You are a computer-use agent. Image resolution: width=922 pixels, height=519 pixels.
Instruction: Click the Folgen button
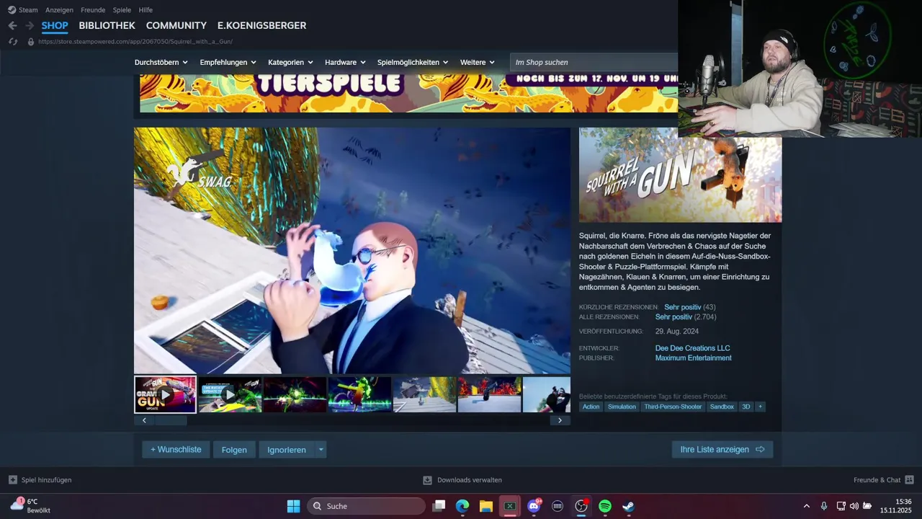(234, 449)
